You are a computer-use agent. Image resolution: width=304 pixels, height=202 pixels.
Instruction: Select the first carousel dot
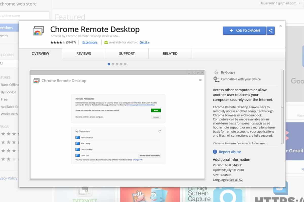pos(109,64)
